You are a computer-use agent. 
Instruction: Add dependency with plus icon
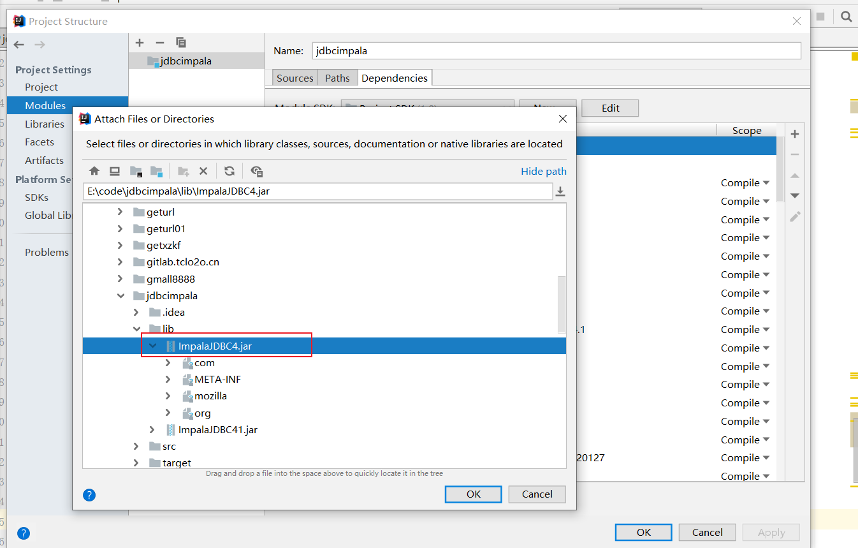coord(794,134)
